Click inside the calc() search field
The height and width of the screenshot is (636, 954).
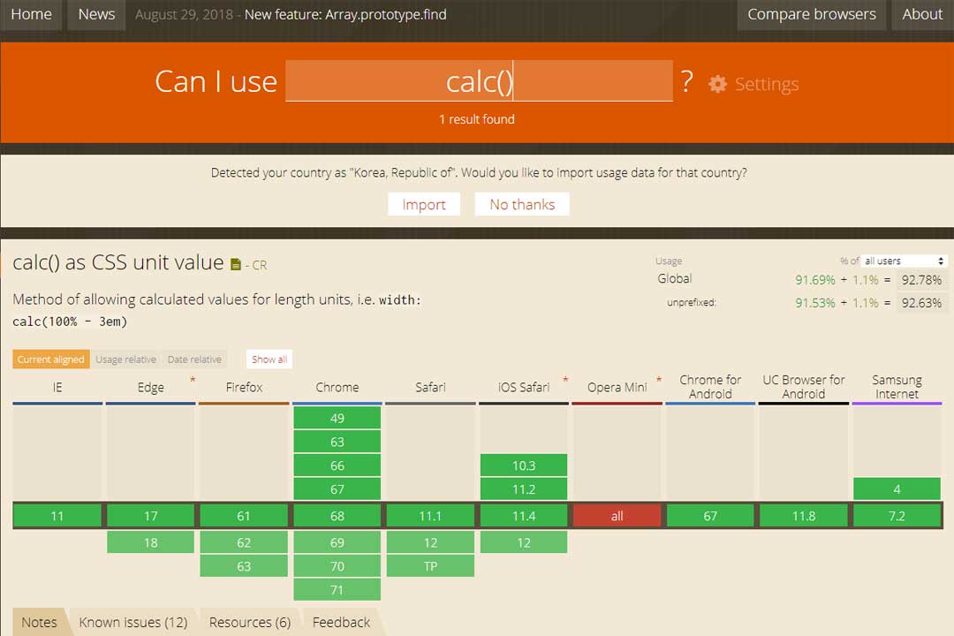(x=478, y=80)
